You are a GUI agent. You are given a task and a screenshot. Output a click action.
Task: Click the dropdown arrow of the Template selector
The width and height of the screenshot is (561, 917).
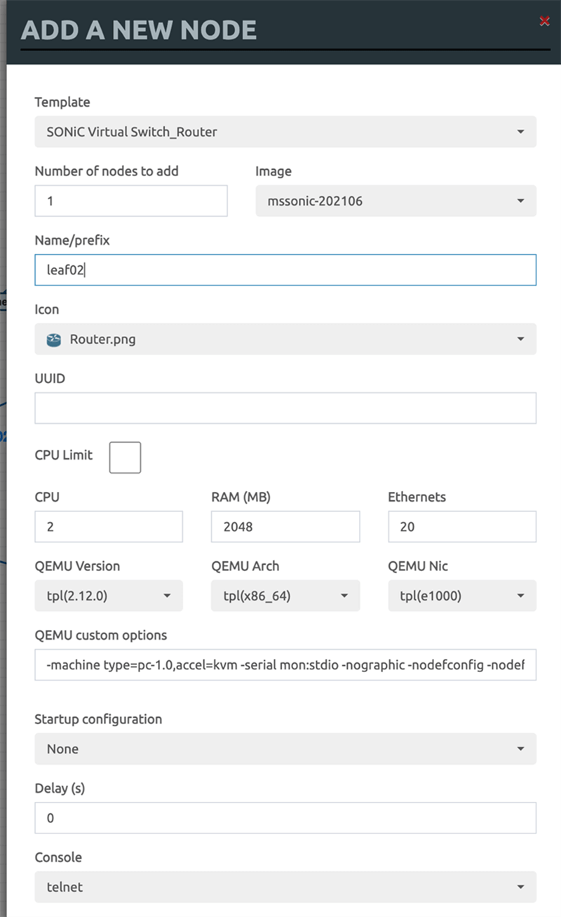(x=520, y=132)
